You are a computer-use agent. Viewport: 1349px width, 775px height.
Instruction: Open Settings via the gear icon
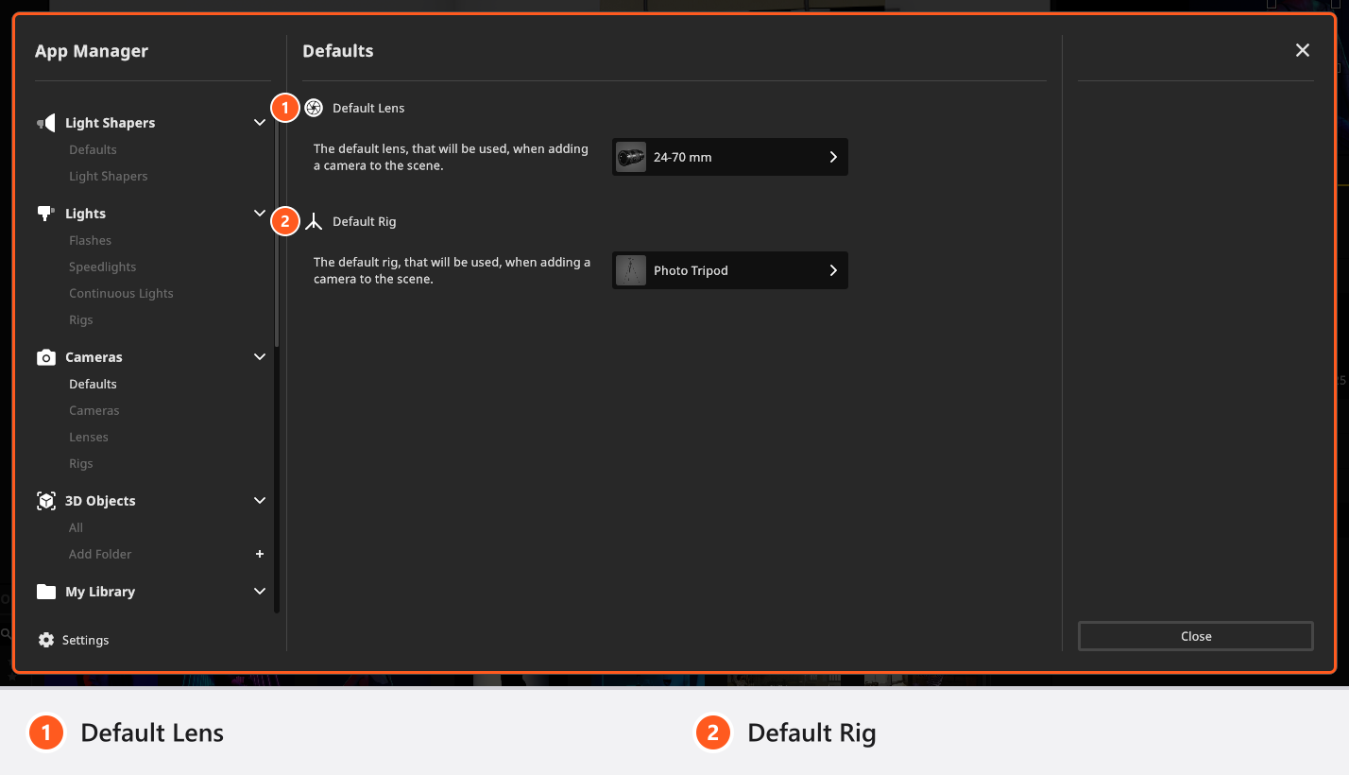point(46,640)
